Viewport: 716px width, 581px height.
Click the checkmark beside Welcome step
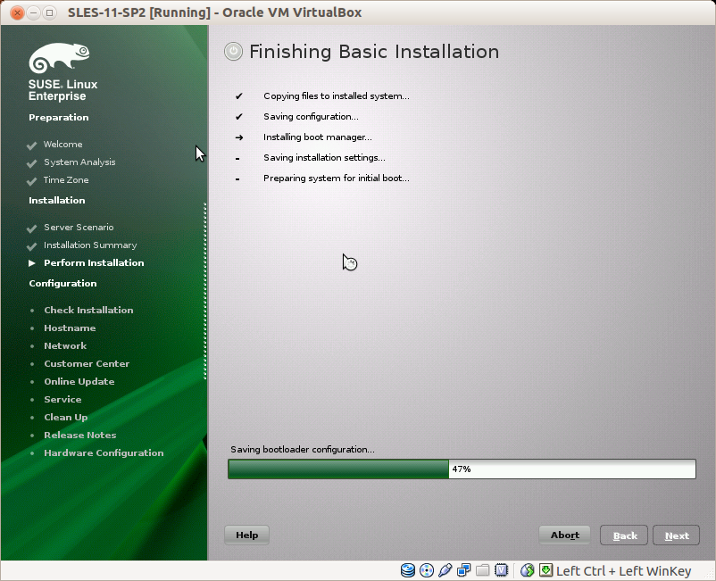[31, 145]
